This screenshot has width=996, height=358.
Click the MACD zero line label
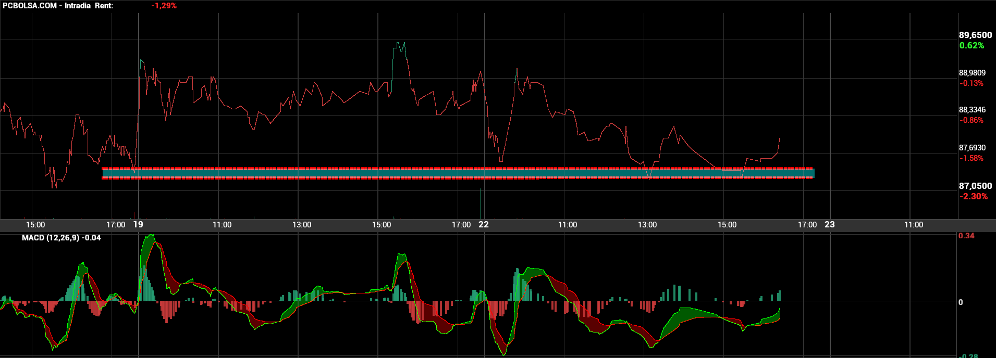(961, 302)
